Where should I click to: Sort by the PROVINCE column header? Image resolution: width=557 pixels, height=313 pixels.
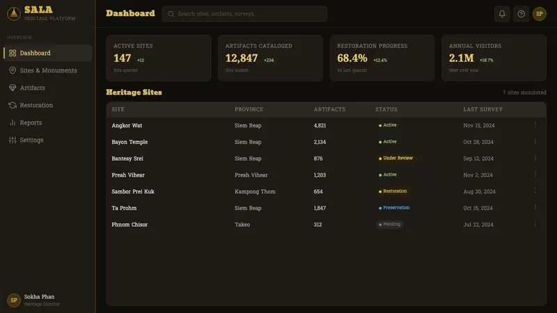pyautogui.click(x=249, y=109)
